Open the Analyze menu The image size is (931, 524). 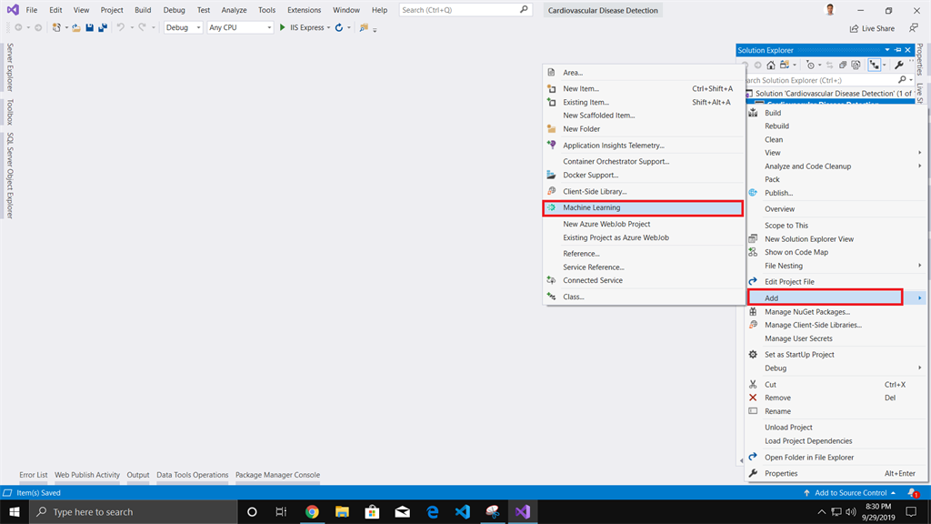tap(234, 10)
